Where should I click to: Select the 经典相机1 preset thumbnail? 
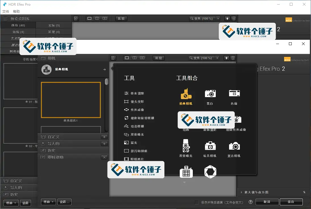pos(71,100)
